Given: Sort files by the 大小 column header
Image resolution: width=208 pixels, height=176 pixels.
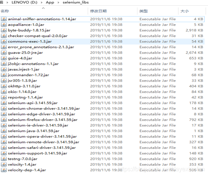Looking at the screenshot, I should click(x=185, y=11).
